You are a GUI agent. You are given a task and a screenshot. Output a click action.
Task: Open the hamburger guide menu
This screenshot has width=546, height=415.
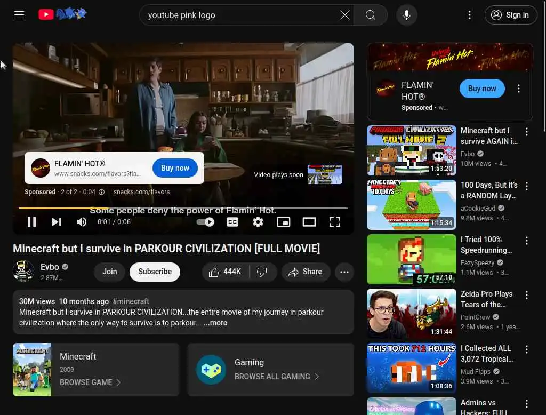pyautogui.click(x=19, y=14)
